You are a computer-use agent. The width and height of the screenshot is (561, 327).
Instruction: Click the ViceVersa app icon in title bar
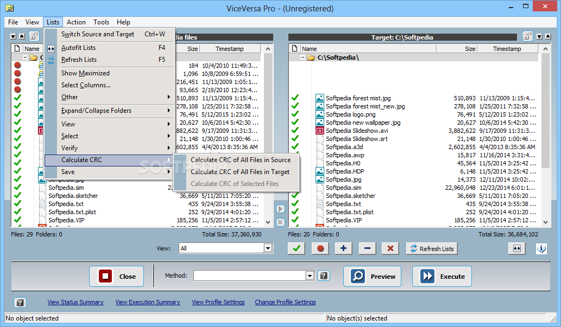click(10, 8)
